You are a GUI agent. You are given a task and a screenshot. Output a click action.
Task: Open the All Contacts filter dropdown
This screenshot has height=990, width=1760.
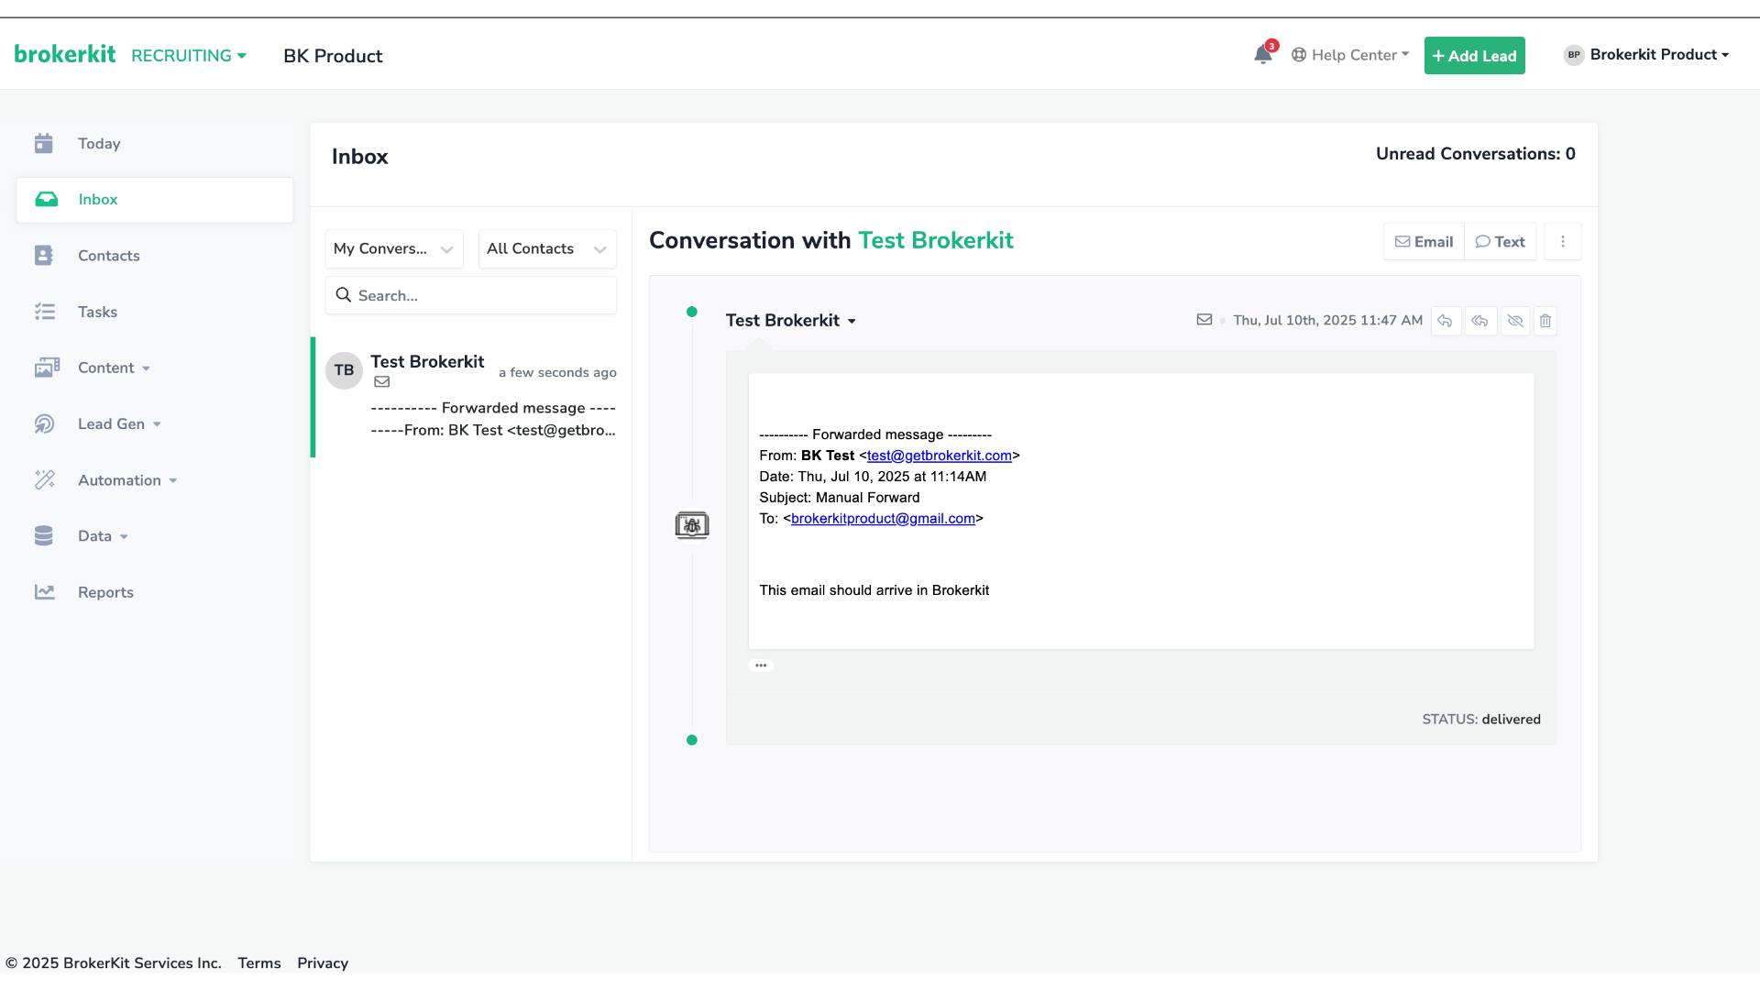click(547, 249)
